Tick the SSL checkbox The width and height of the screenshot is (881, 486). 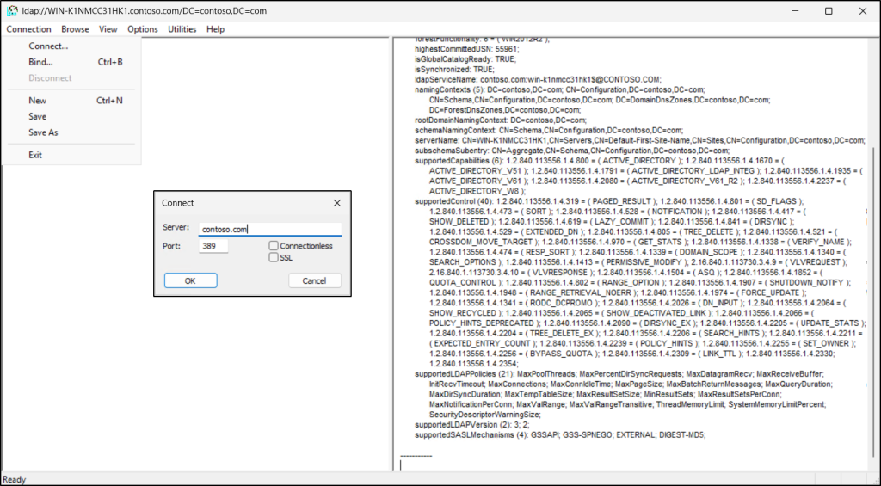pos(274,257)
